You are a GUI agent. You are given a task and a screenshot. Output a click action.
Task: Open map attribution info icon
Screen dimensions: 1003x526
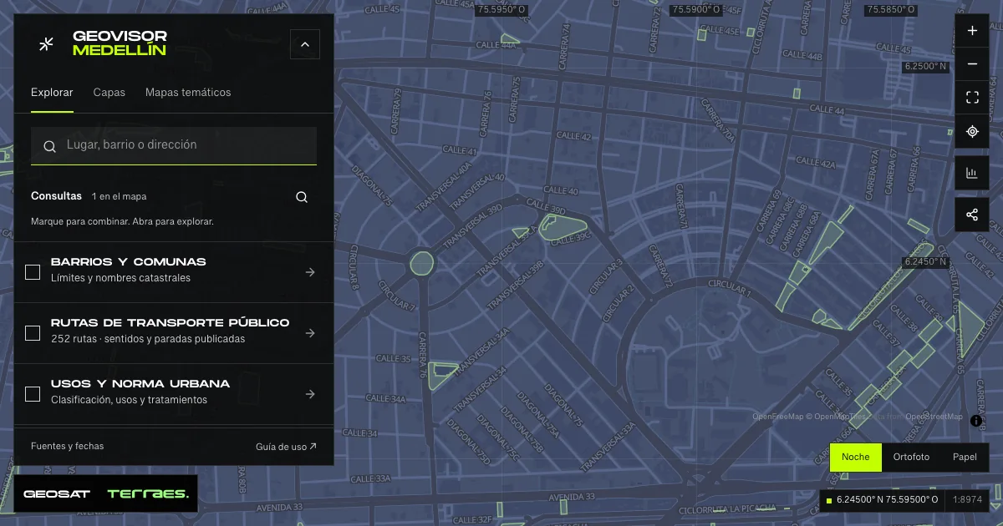[x=975, y=421]
